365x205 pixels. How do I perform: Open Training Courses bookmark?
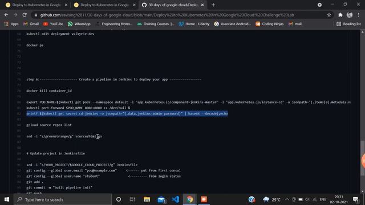tap(156, 24)
